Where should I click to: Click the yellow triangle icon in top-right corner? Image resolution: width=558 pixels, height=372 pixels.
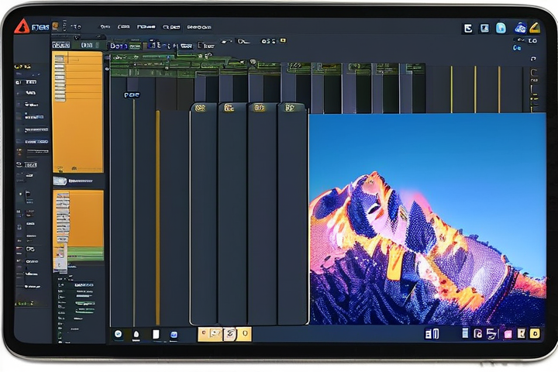(x=535, y=28)
